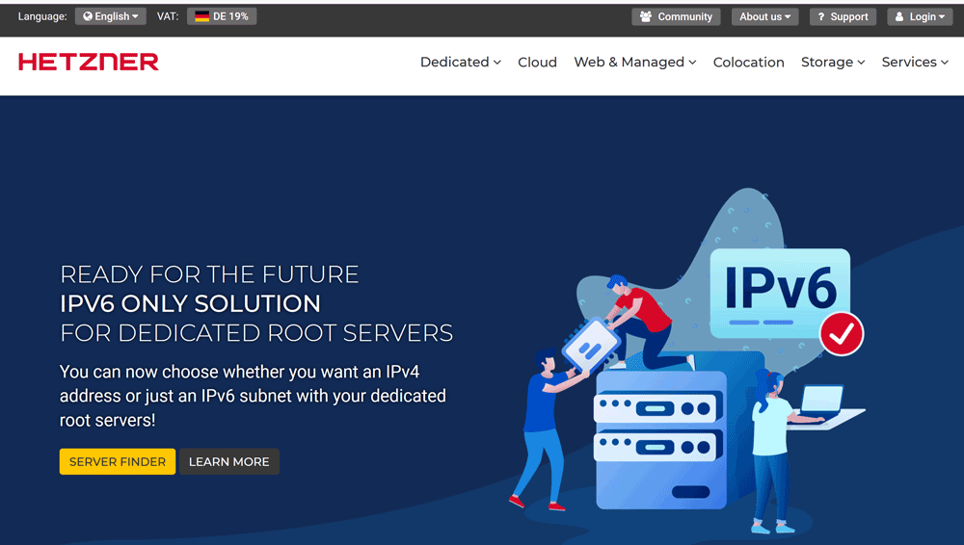Click the yellow SERVER FINDER button
964x545 pixels.
click(x=118, y=461)
